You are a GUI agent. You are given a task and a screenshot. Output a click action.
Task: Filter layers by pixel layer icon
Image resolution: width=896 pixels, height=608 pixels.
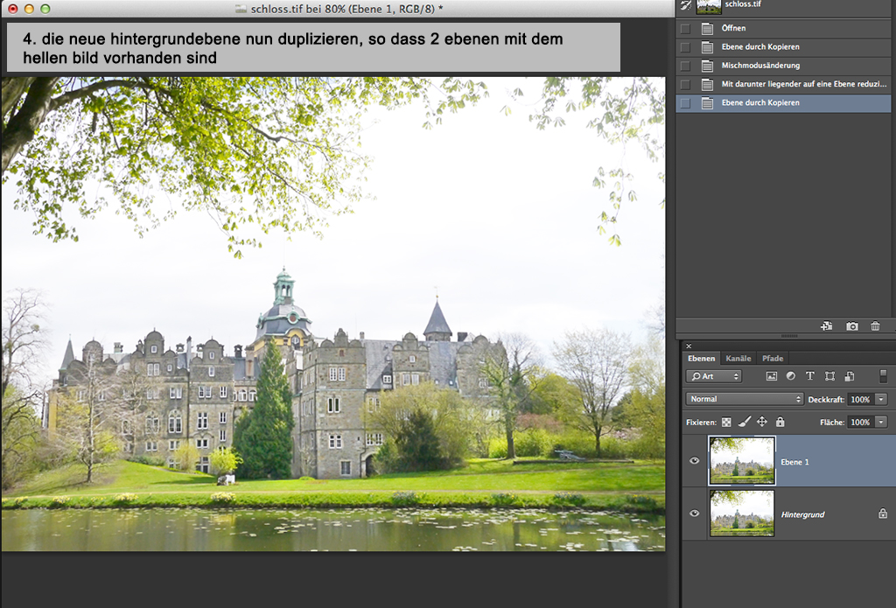tap(772, 376)
